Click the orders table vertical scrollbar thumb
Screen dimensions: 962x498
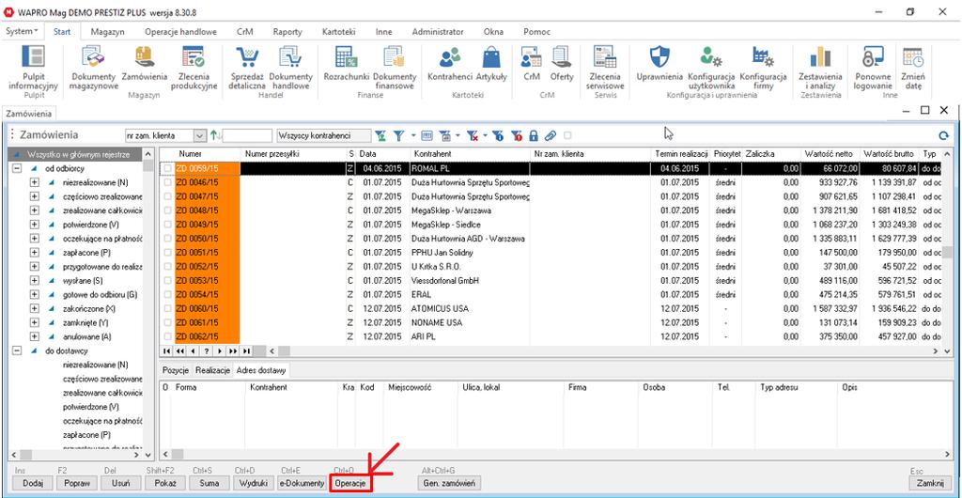pos(949,252)
